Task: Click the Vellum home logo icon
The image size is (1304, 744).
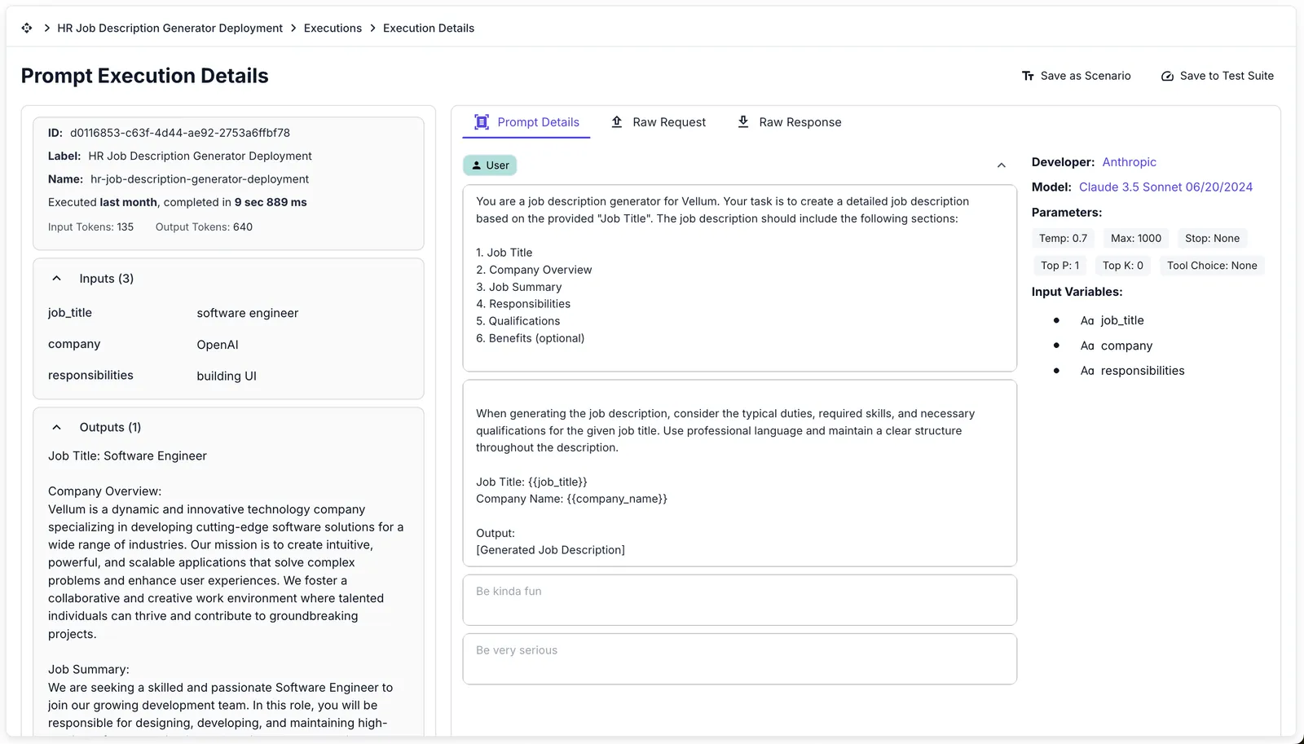Action: coord(27,28)
